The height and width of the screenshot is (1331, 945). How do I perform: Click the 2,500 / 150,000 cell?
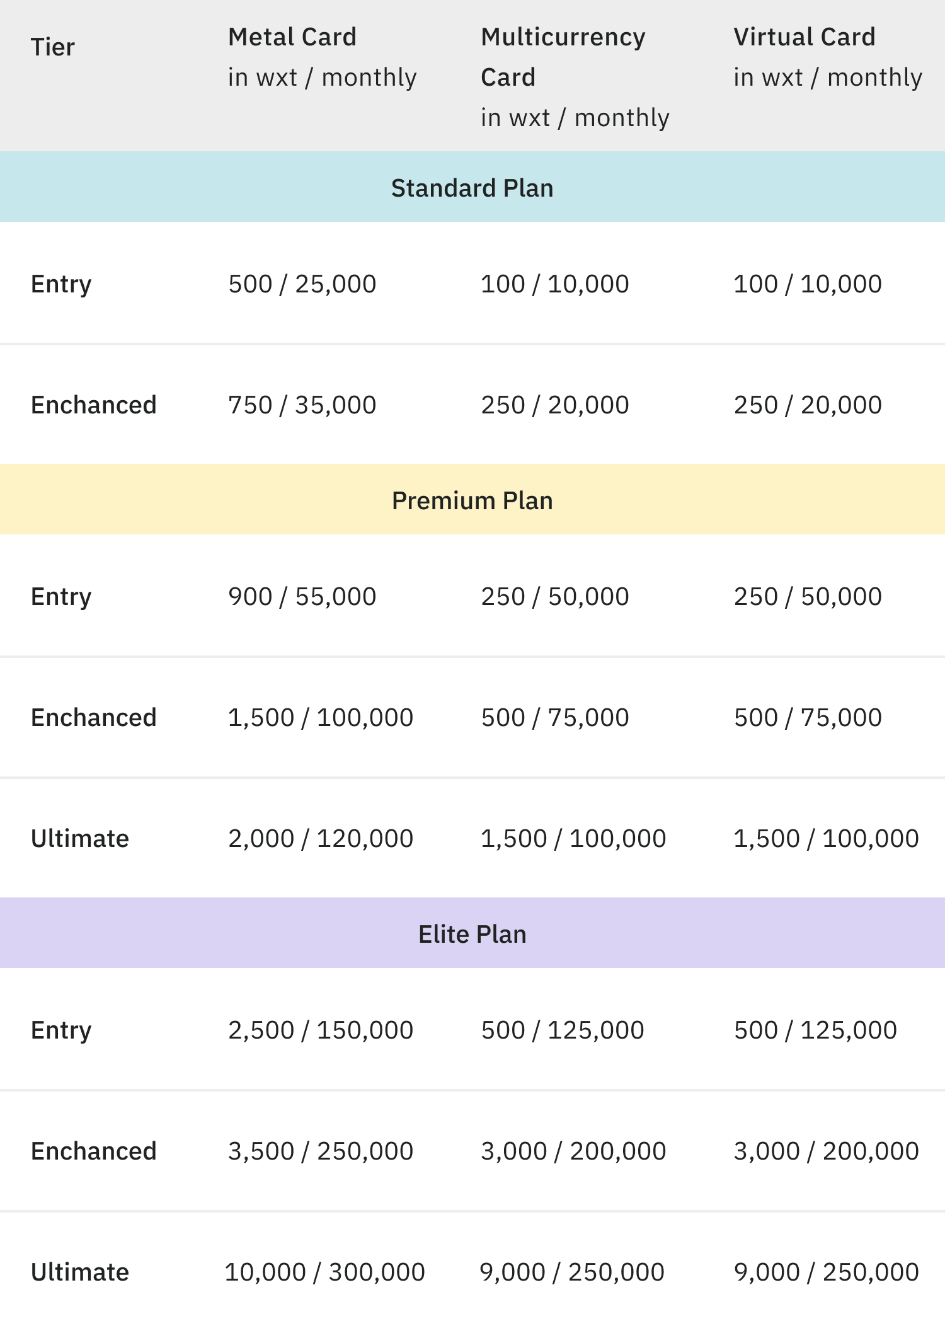[x=321, y=1030]
